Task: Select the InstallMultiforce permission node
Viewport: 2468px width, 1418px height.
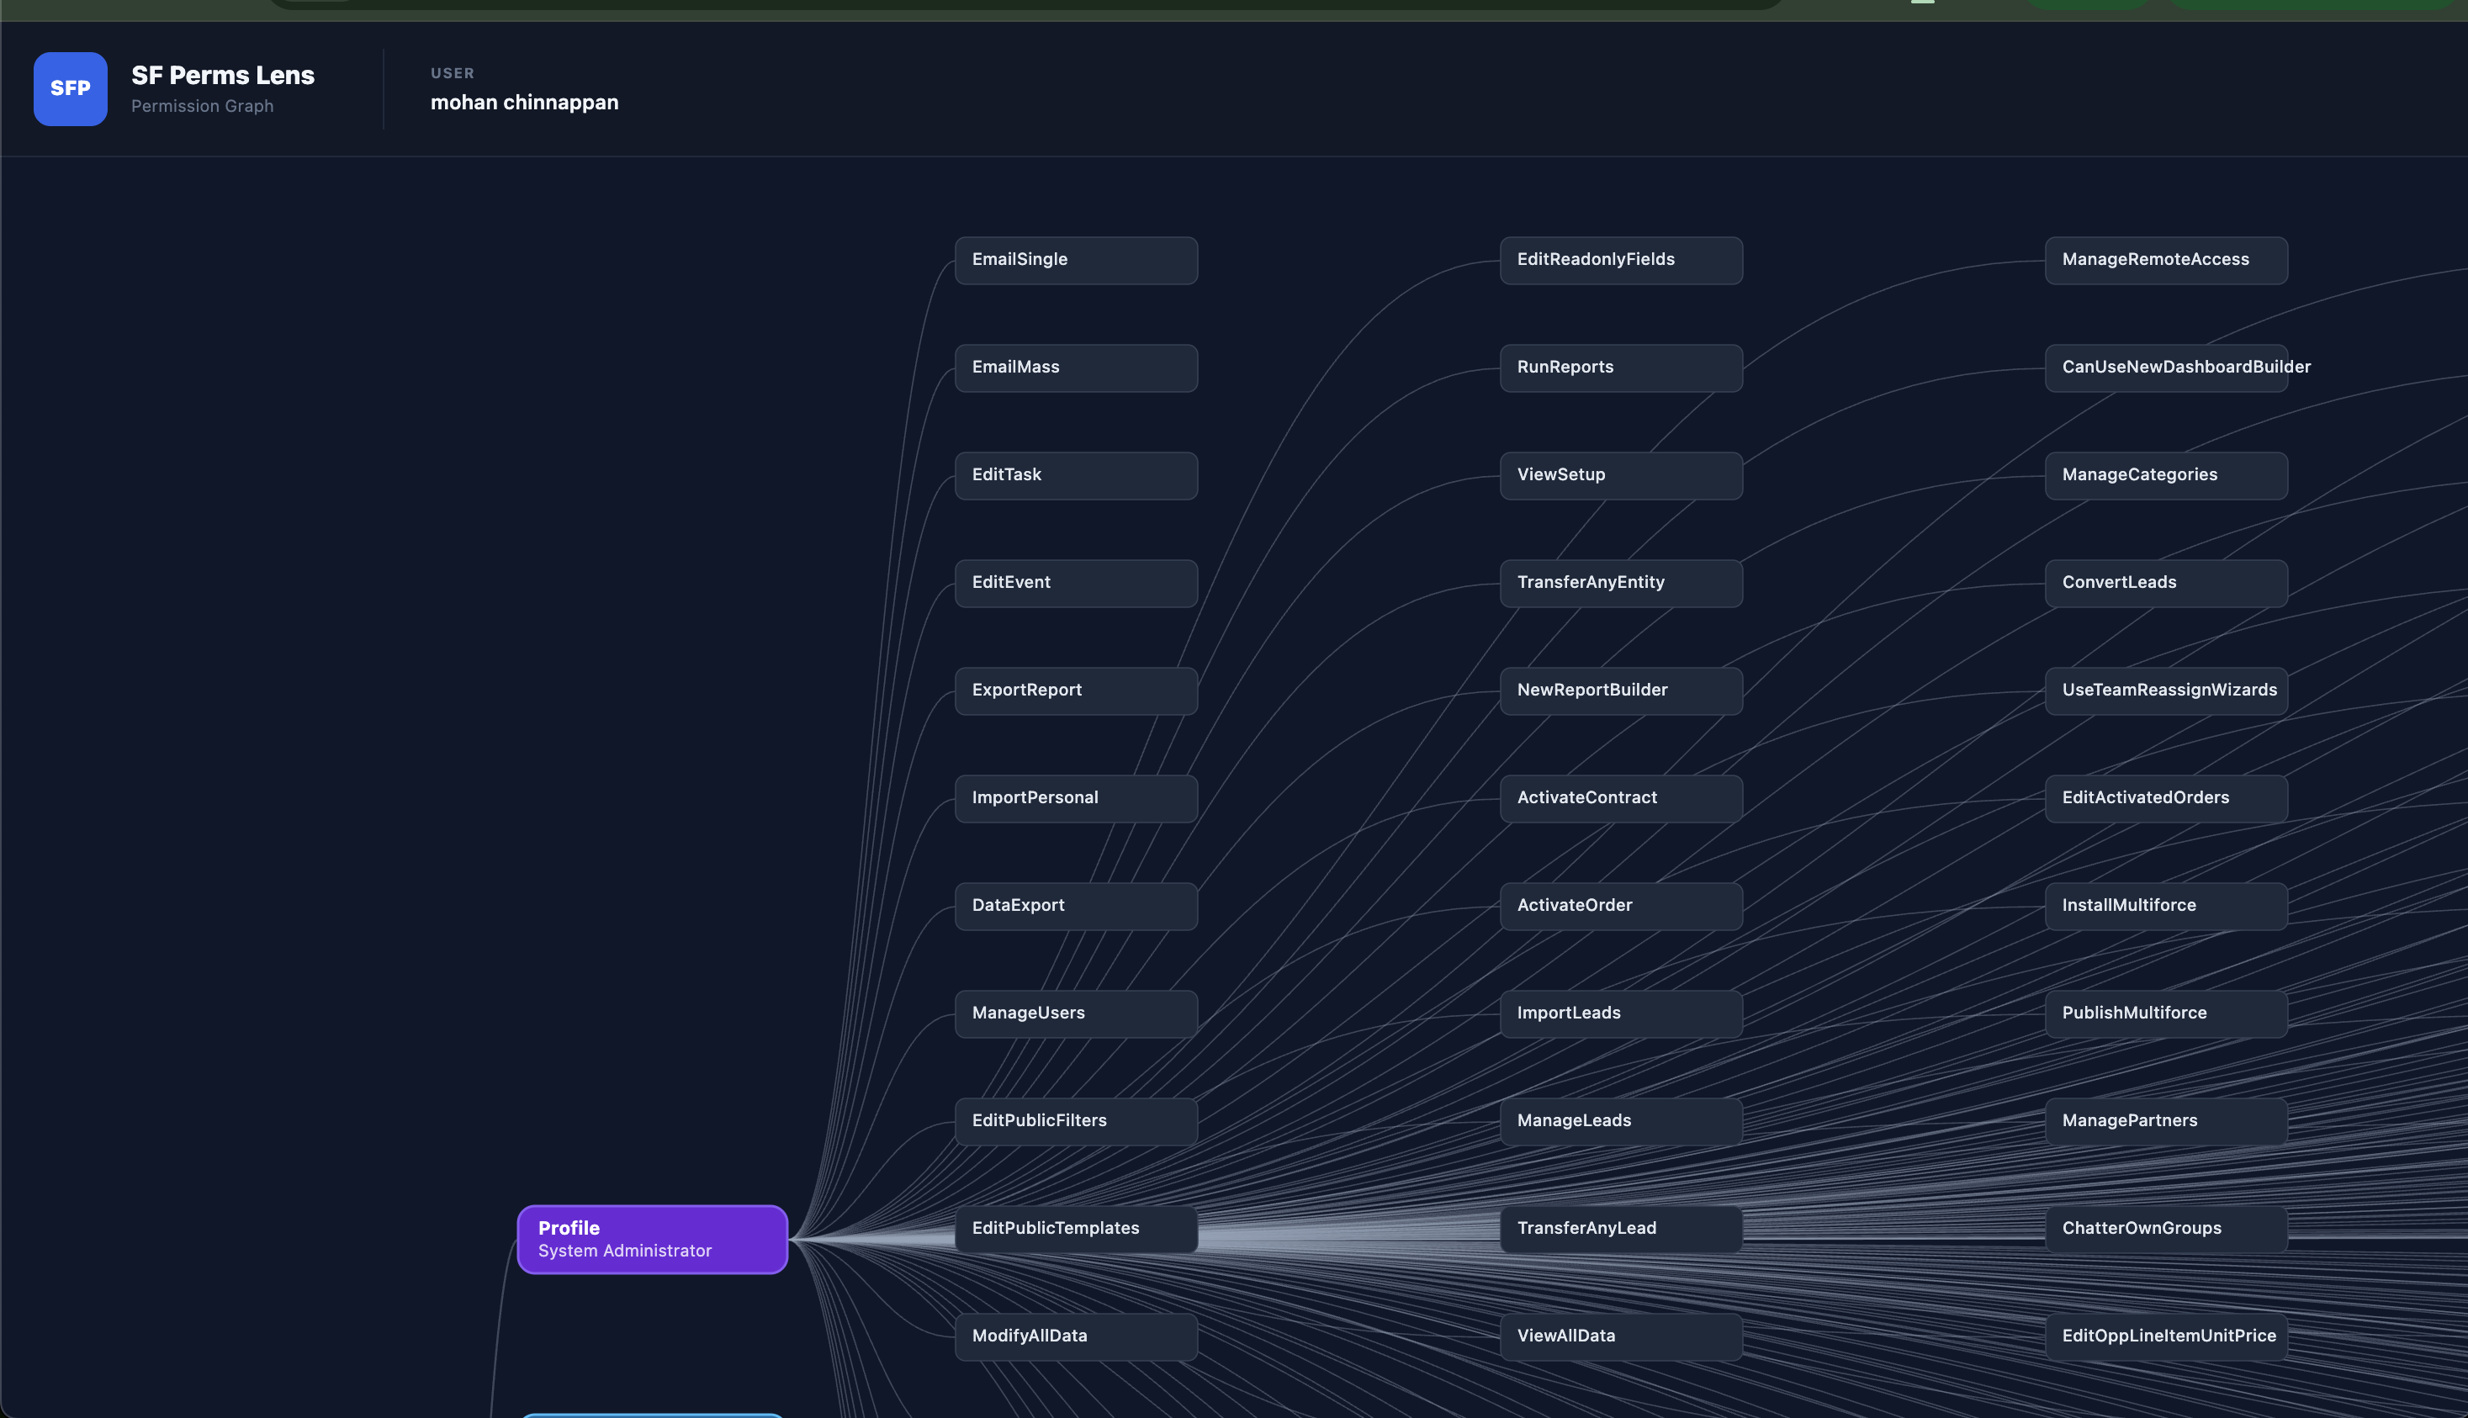Action: 2166,906
